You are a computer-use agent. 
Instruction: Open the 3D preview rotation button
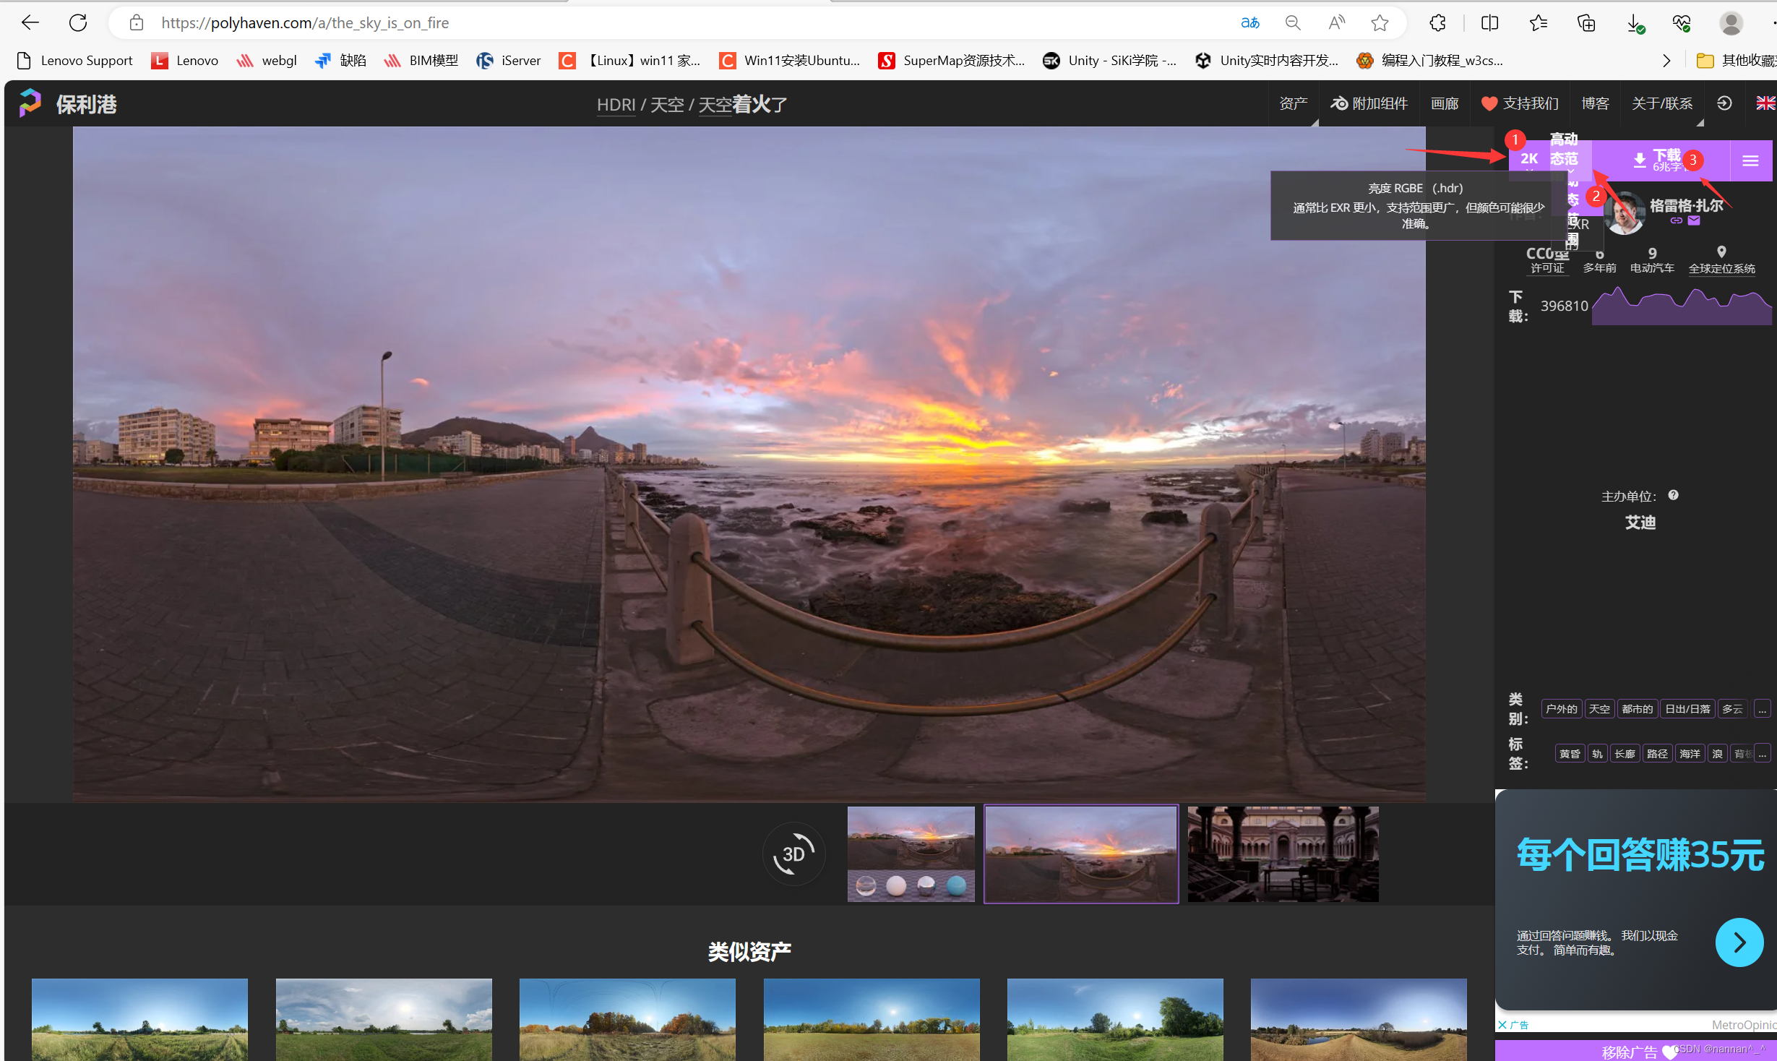pyautogui.click(x=793, y=854)
